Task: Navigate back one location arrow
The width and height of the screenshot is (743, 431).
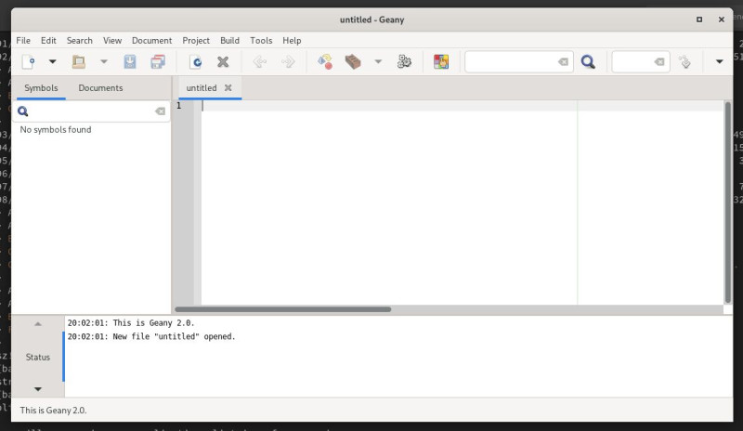Action: 260,61
